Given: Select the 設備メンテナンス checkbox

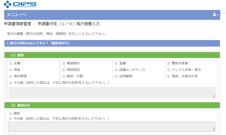Looking at the screenshot, I should click(116, 70).
